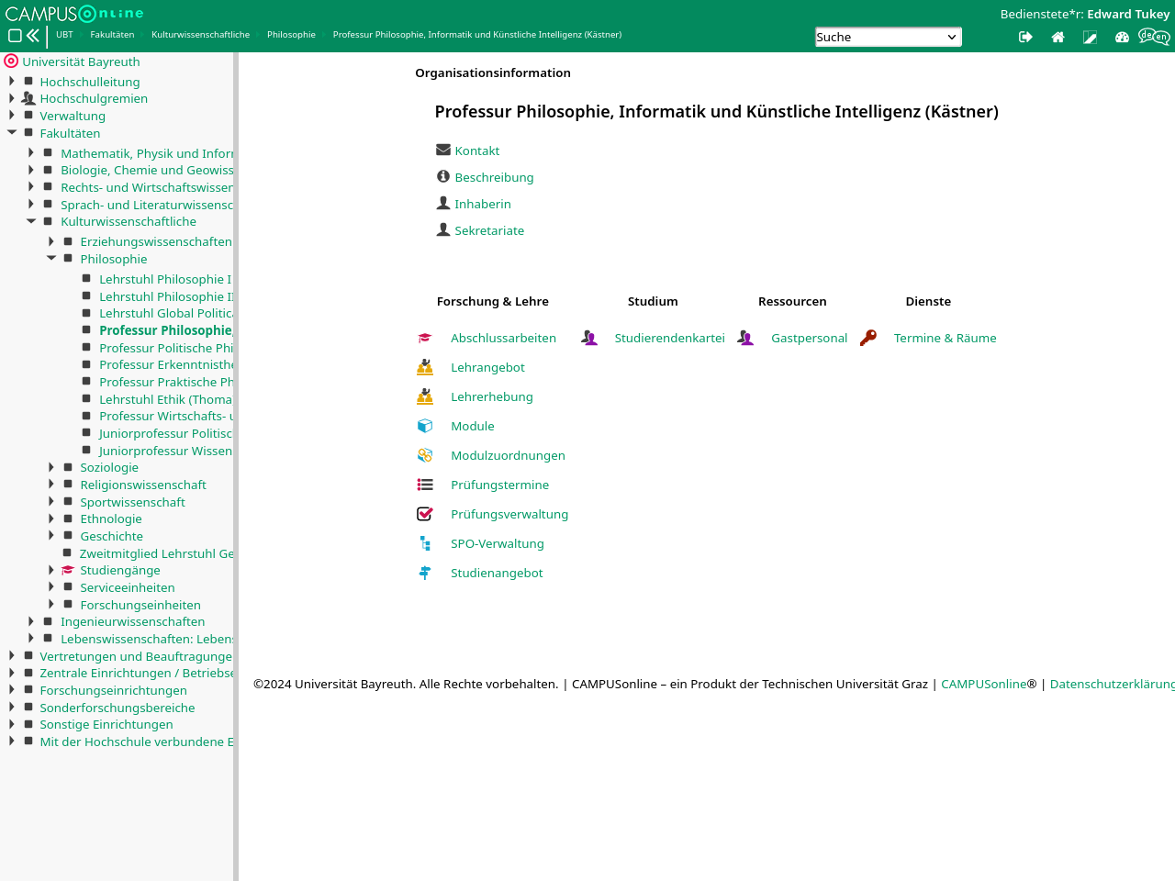
Task: Click the Sekretariate person icon
Action: click(x=443, y=229)
